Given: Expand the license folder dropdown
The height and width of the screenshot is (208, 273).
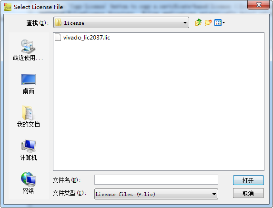Looking at the screenshot, I should (x=185, y=23).
